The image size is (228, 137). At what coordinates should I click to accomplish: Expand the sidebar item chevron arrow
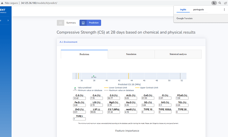coord(8,21)
